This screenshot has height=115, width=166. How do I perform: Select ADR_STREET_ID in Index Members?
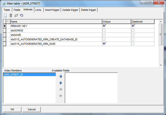point(30,75)
